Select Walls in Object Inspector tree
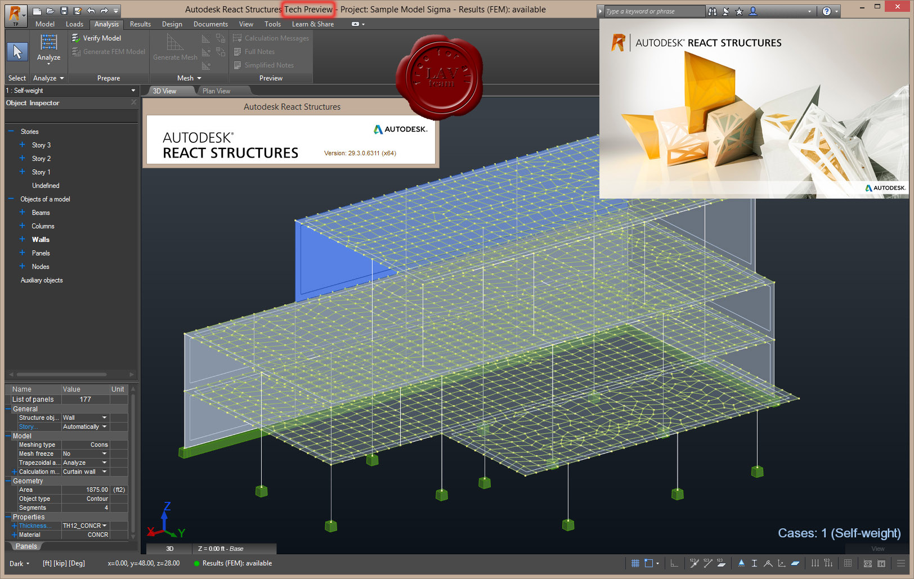914x579 pixels. point(41,239)
